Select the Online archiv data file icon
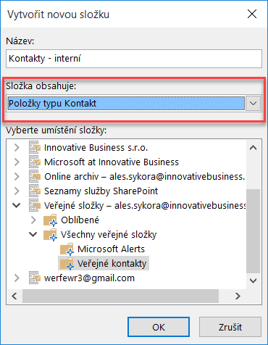 tap(35, 177)
